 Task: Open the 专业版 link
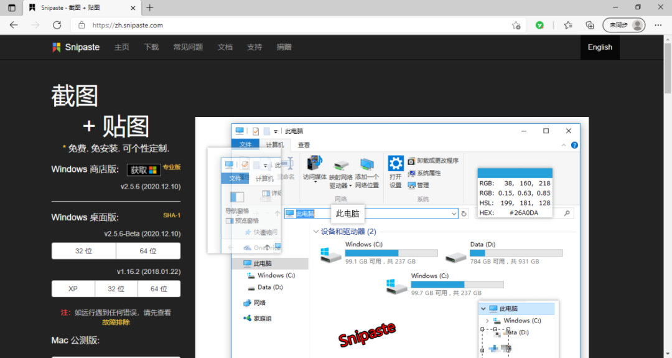pyautogui.click(x=172, y=167)
